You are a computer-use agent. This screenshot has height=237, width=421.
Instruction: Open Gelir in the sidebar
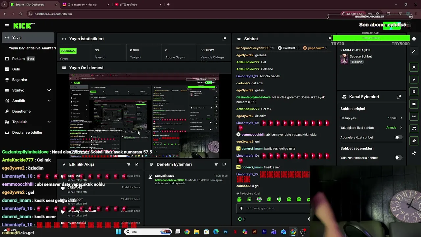point(29,69)
